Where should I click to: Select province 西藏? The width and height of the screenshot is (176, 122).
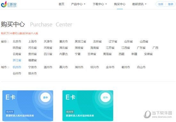coord(122,54)
